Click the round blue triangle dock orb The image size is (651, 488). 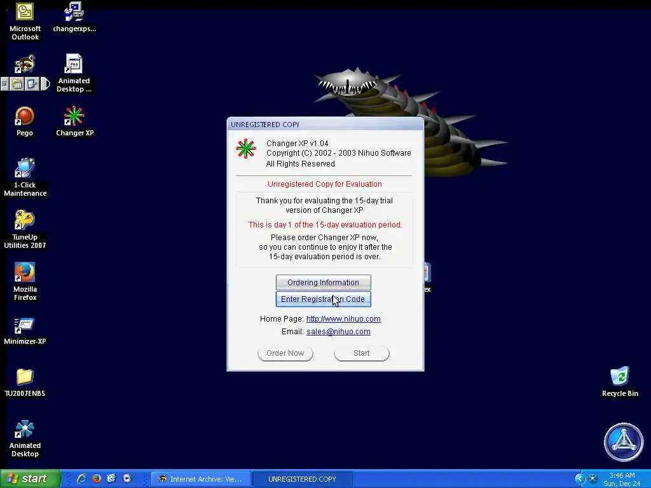[624, 442]
